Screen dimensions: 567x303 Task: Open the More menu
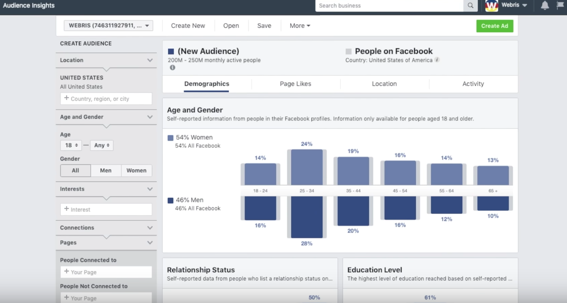(x=300, y=26)
